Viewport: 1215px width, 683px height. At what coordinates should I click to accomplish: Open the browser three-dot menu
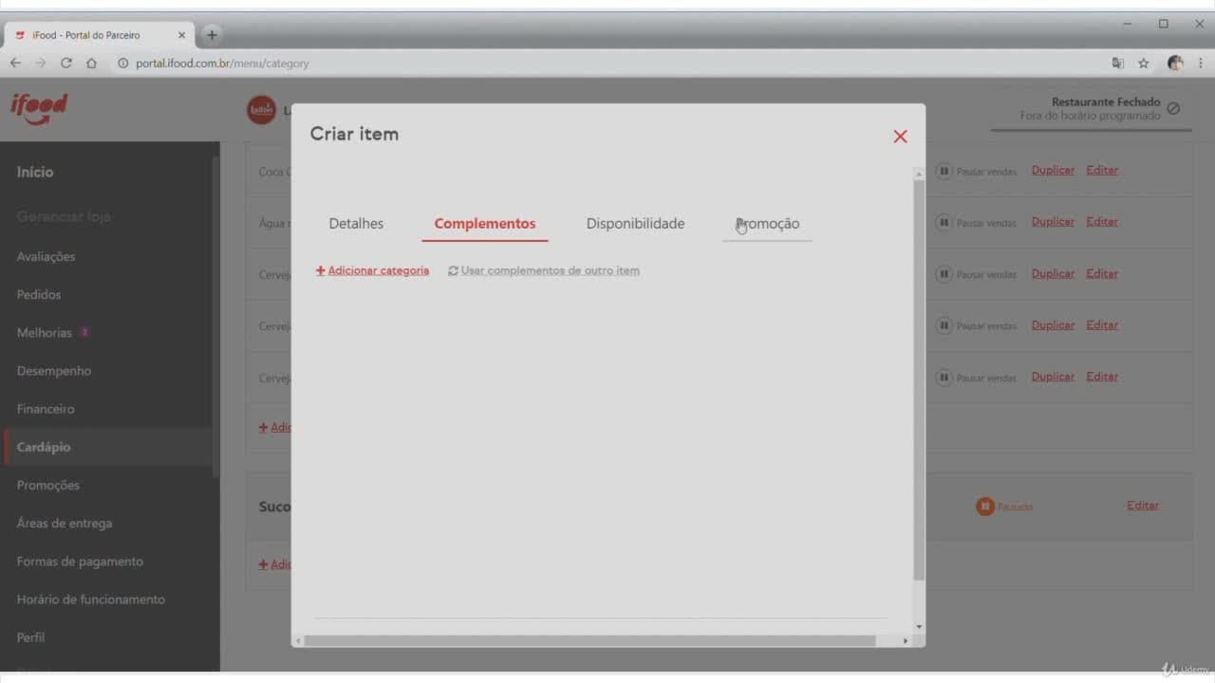click(x=1201, y=64)
